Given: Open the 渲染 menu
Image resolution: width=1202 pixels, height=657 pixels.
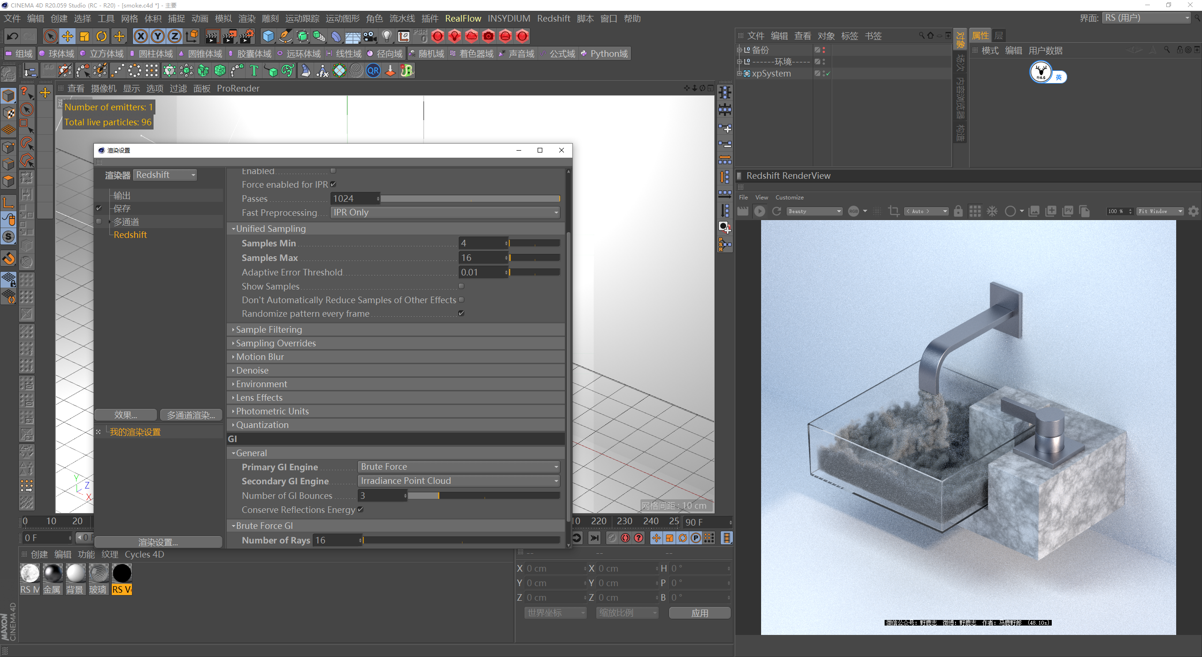Looking at the screenshot, I should [247, 18].
